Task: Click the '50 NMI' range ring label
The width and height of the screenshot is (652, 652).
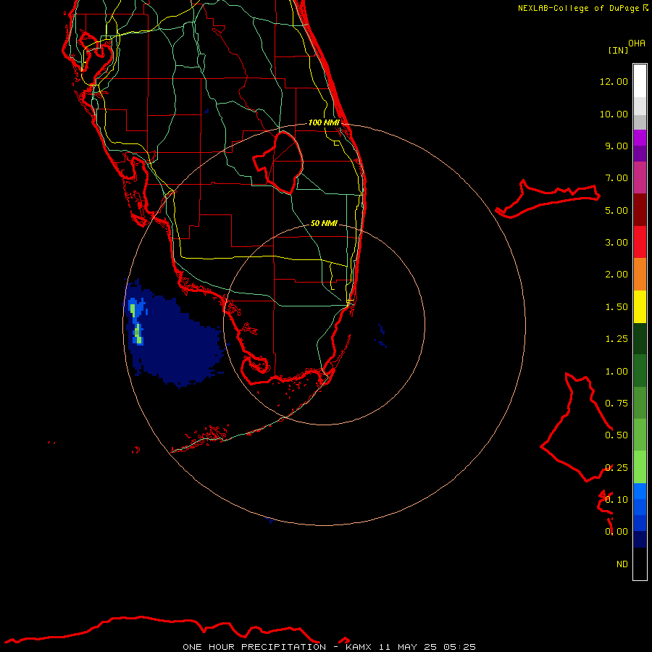Action: click(x=324, y=223)
